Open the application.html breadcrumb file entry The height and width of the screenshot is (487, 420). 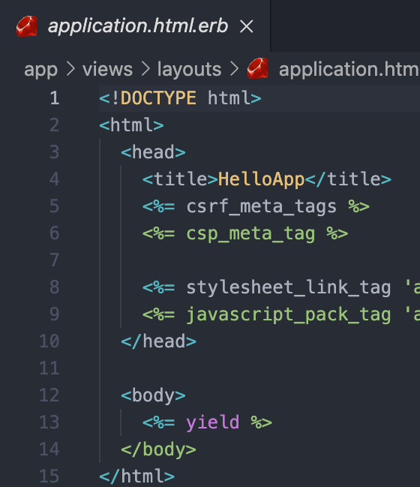(349, 69)
